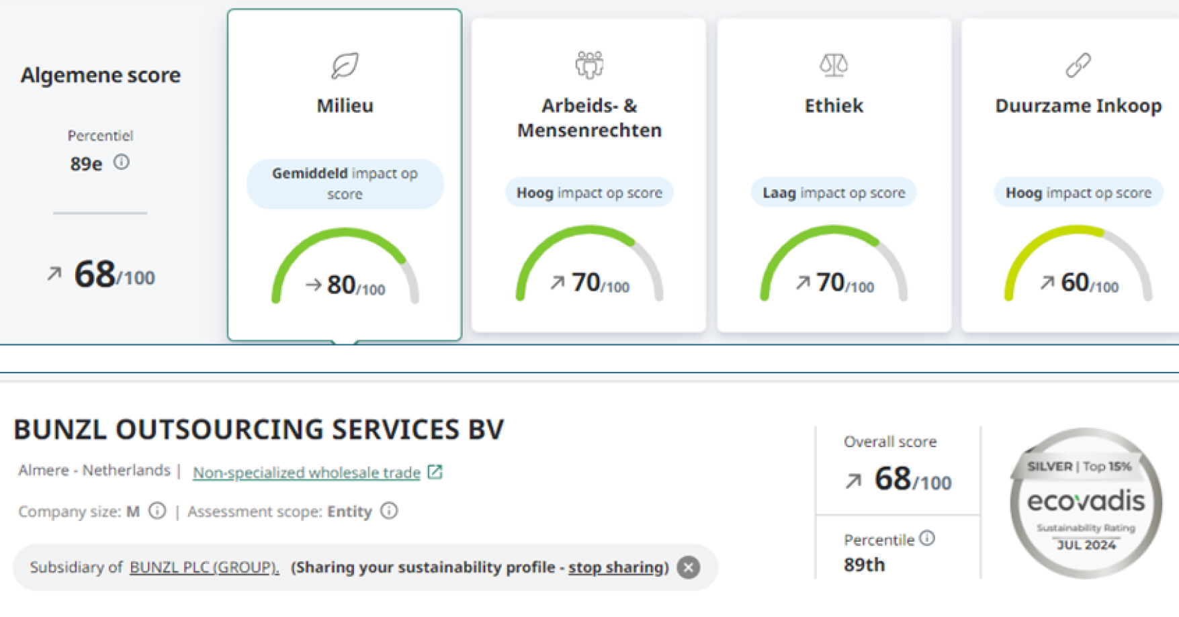Click the info icon next to Percentiel 89e
Viewport: 1179px width, 617px height.
[x=121, y=161]
